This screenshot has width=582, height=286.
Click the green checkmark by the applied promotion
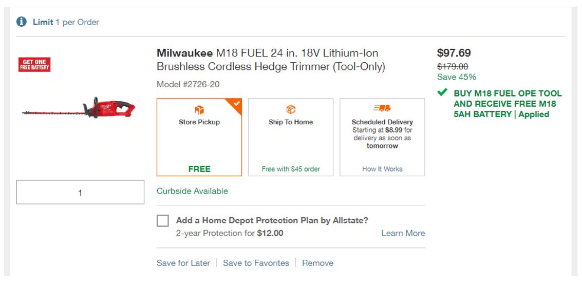click(442, 92)
